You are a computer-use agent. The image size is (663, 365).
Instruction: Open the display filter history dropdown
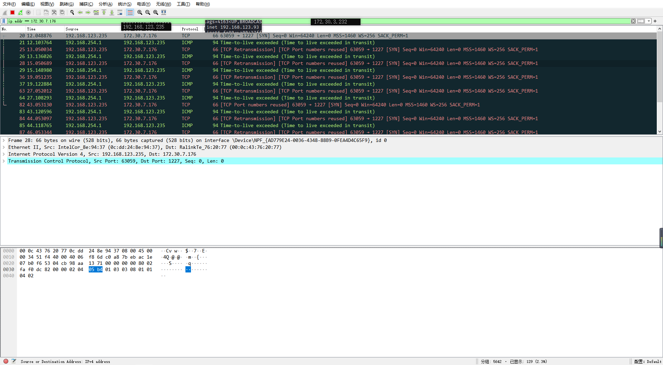click(649, 21)
